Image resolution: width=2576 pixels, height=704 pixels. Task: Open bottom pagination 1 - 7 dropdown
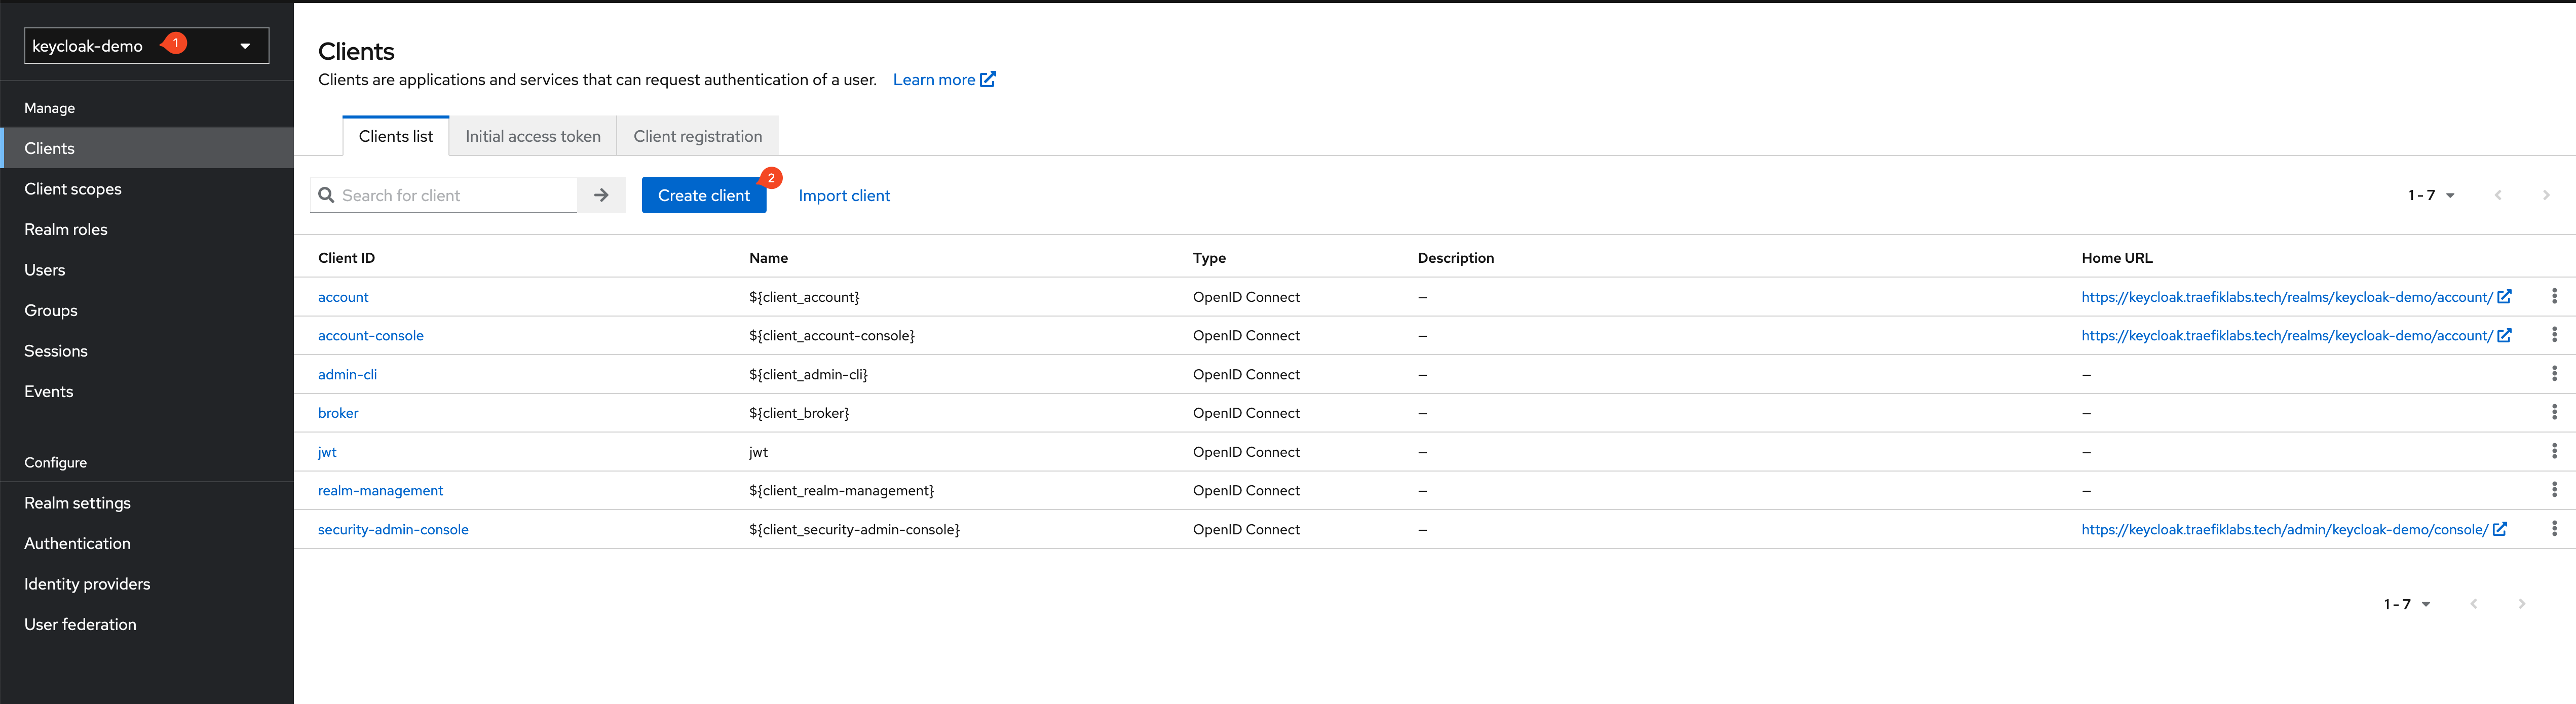click(x=2406, y=604)
